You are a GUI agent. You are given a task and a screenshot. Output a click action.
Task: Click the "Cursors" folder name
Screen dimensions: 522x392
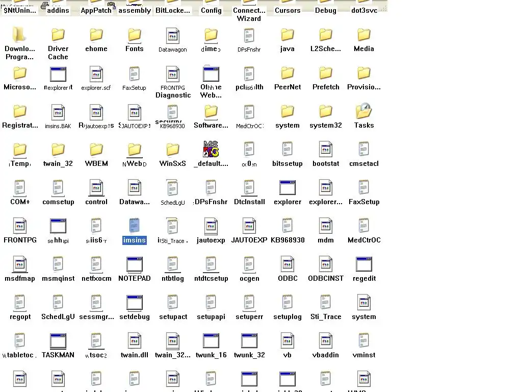coord(288,10)
